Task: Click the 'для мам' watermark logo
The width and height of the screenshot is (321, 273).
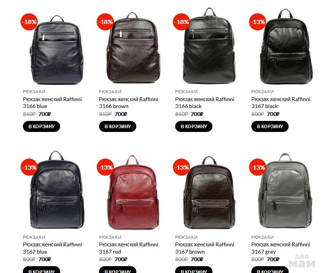Action: point(302,261)
